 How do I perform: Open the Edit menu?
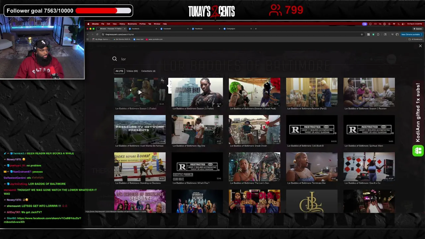click(x=108, y=24)
